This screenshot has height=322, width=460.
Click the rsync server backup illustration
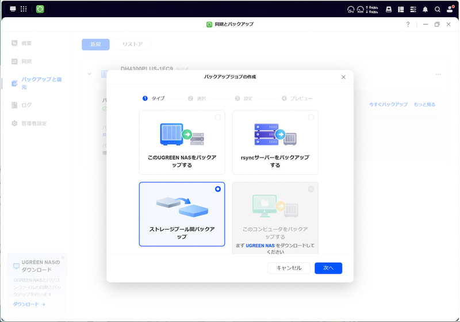pyautogui.click(x=275, y=135)
